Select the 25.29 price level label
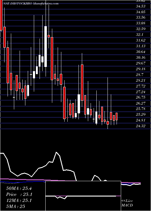151x211 pixels. (141, 115)
